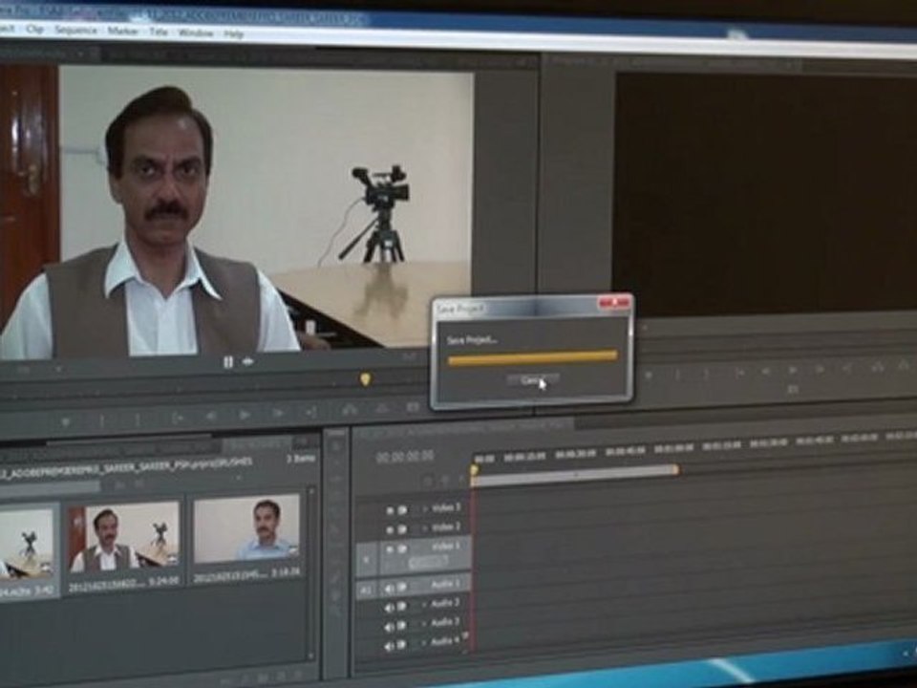Add marker in Program monitor
Image resolution: width=917 pixels, height=688 pixels.
[649, 376]
